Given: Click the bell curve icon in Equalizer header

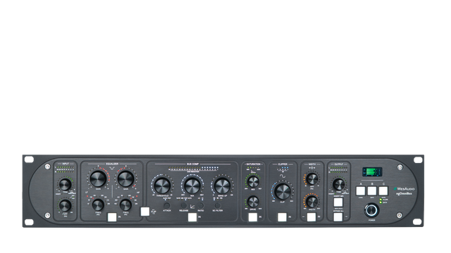Looking at the screenshot, I should 112,167.
